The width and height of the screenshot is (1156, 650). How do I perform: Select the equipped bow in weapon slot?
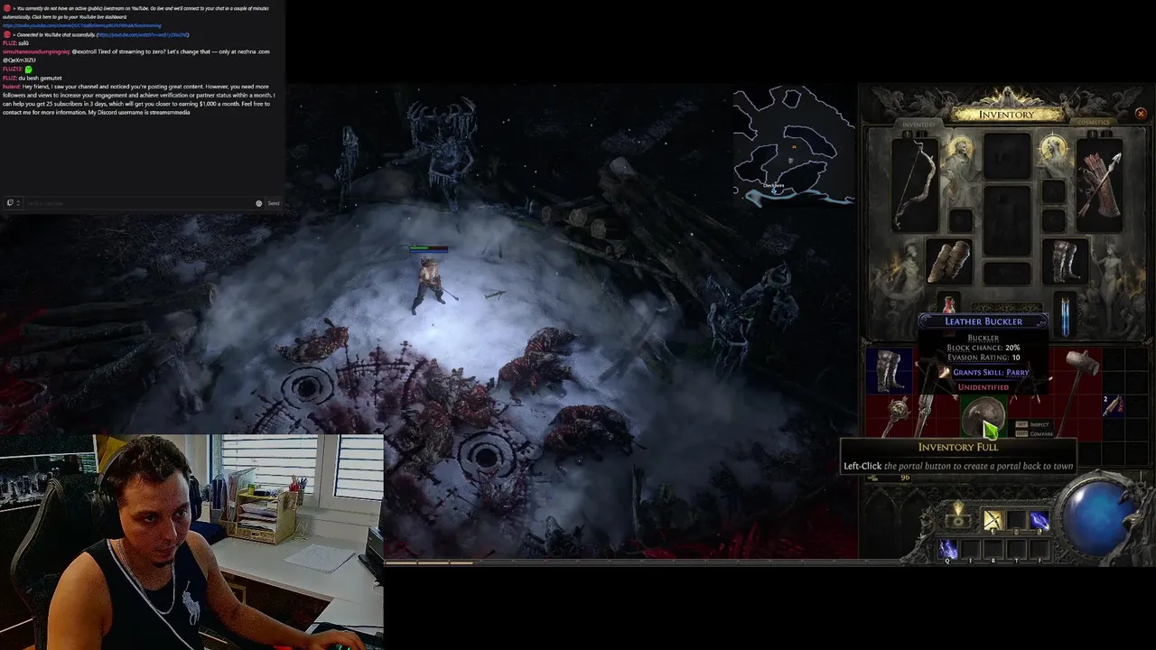pos(915,184)
